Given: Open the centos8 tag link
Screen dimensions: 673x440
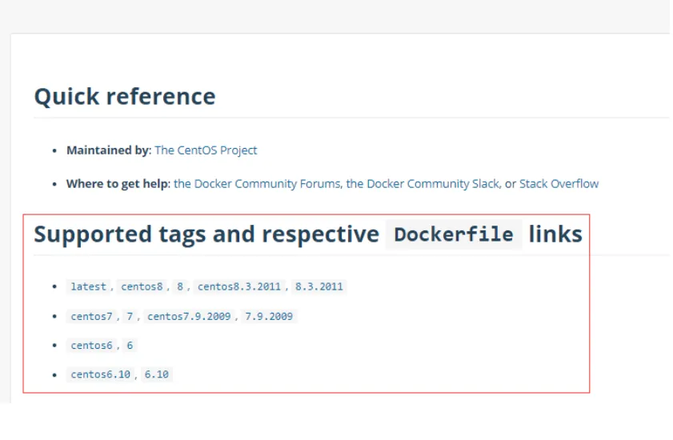Looking at the screenshot, I should click(x=142, y=286).
